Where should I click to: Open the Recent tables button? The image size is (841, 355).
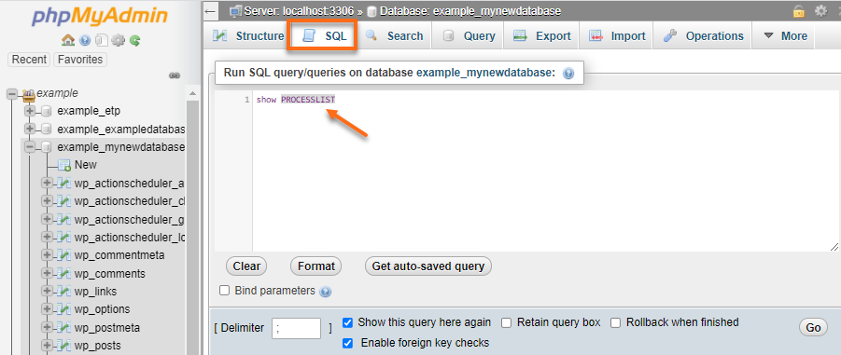pos(29,60)
